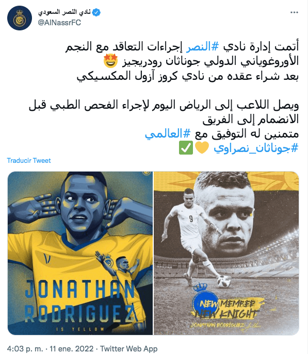
Task: Open the right New Member New Knight image
Action: (226, 253)
